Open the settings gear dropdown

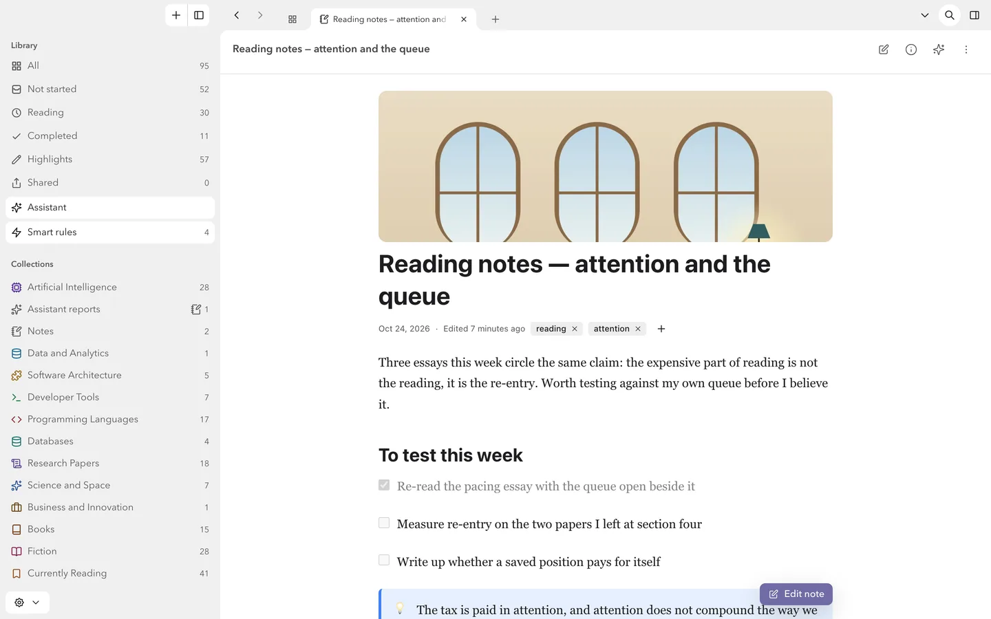pos(28,602)
